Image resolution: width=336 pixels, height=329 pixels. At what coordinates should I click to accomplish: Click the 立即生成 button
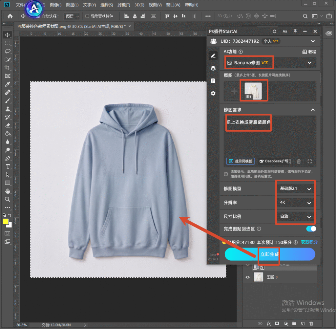(x=270, y=254)
